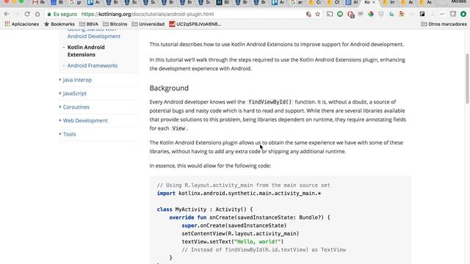
Task: Switch to the Trello 'Ar' tab near Gmail
Action: (x=94, y=2)
